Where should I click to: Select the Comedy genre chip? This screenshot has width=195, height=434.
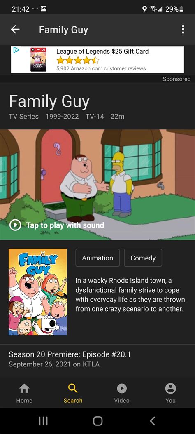143,258
